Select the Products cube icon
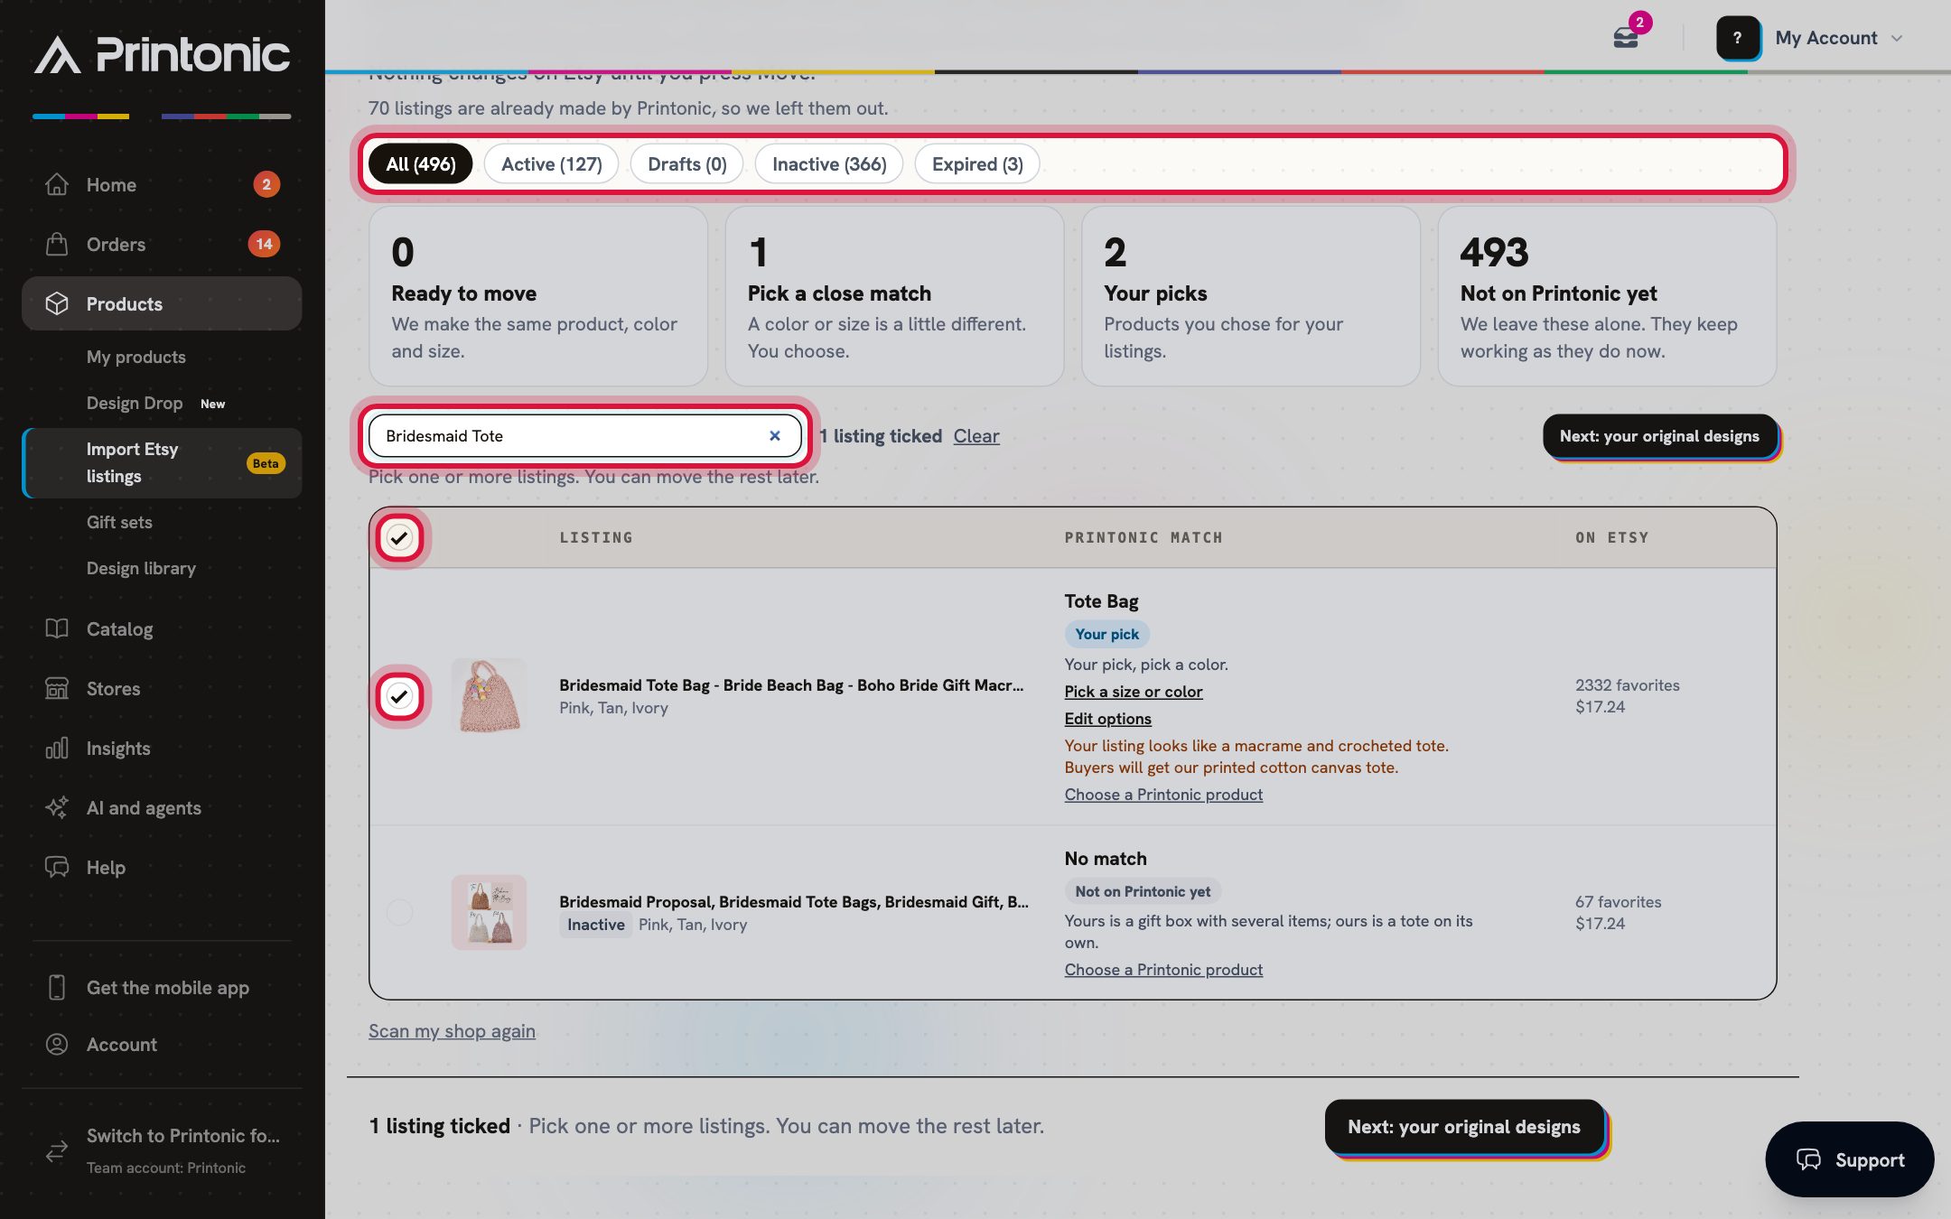Image resolution: width=1951 pixels, height=1219 pixels. coord(57,303)
